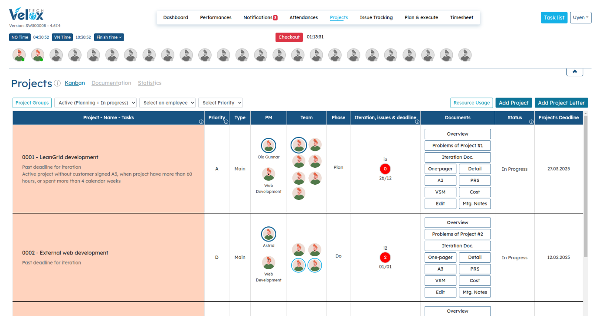602x330 pixels.
Task: Collapse the header with the up arrow button
Action: (x=574, y=72)
